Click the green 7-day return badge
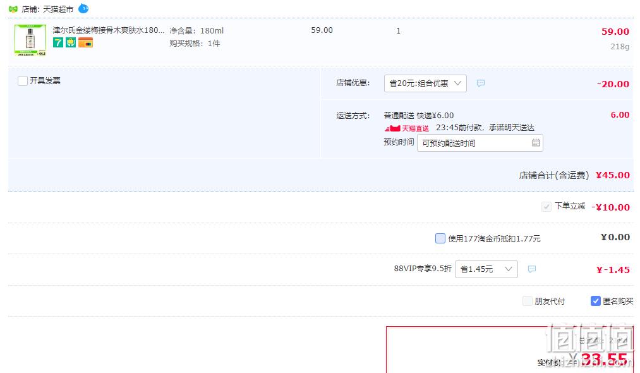The height and width of the screenshot is (373, 640). (x=58, y=42)
